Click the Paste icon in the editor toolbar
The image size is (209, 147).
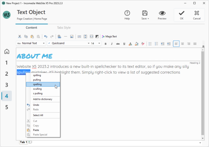pos(32,36)
